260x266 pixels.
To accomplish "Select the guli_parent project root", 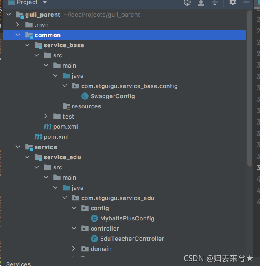I will (43, 15).
